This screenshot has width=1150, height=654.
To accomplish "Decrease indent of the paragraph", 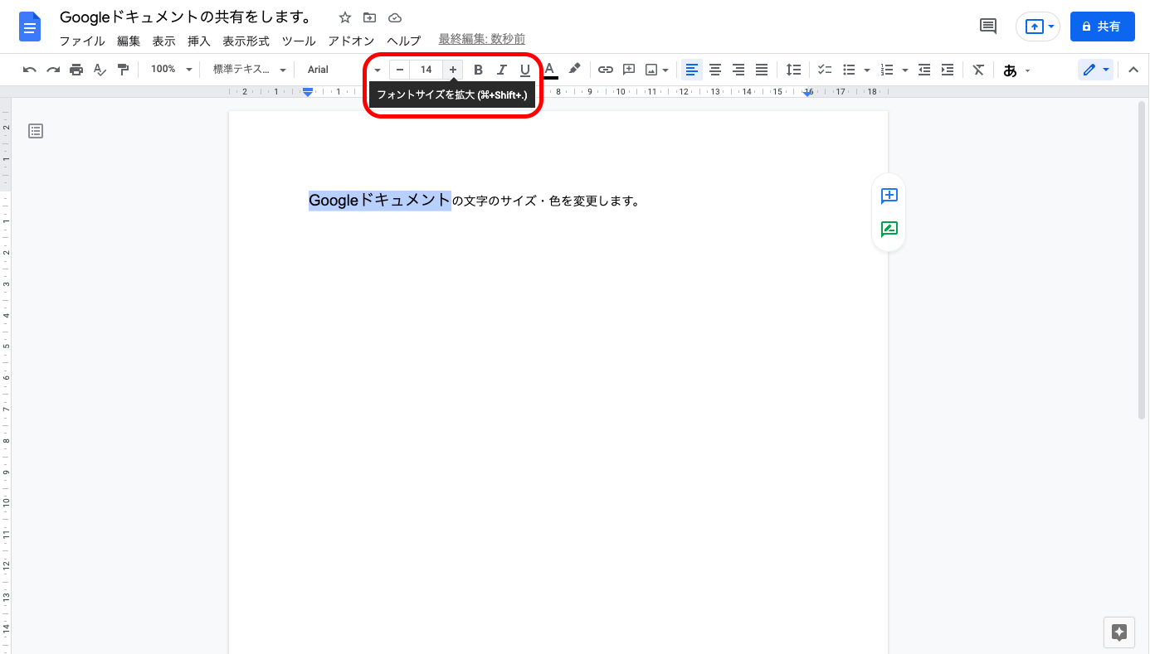I will 924,70.
